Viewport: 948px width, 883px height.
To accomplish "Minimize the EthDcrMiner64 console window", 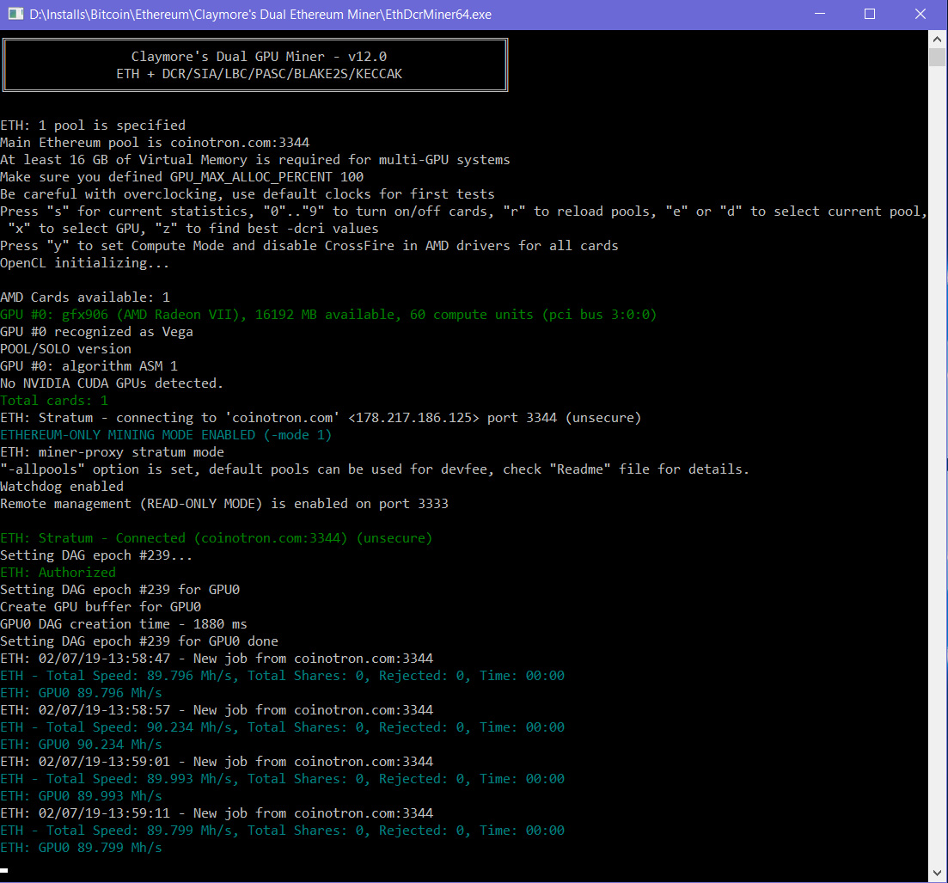I will (820, 14).
